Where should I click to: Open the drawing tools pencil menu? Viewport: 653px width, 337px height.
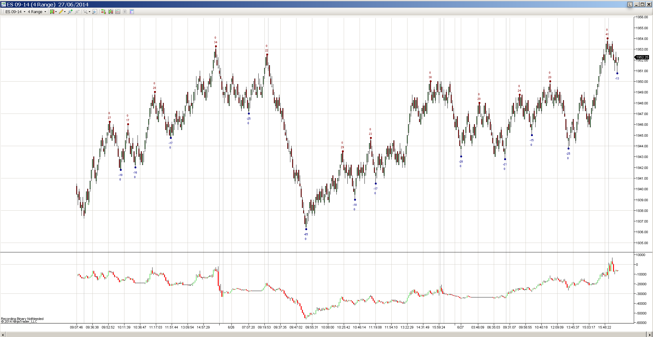click(62, 12)
